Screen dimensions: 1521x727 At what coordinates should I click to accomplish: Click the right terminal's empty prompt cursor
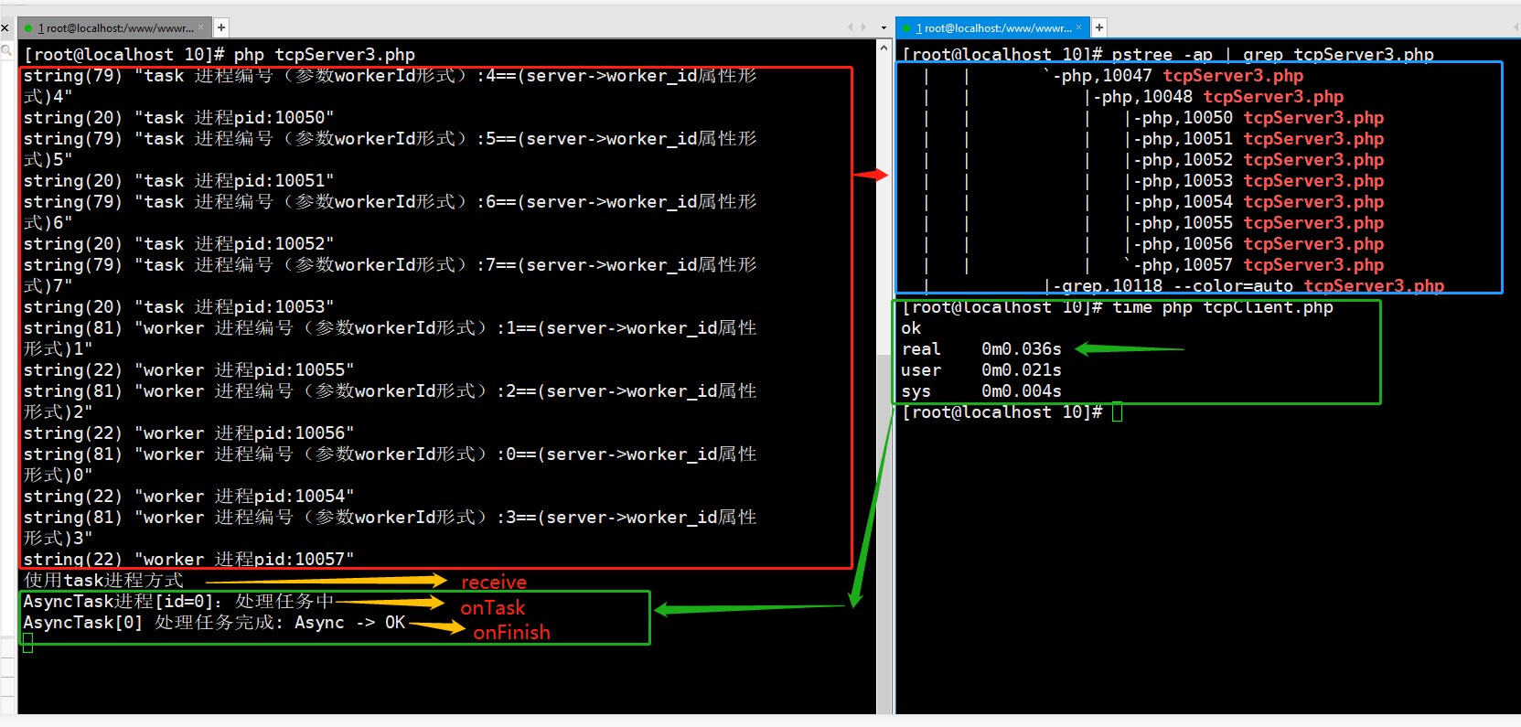tap(1117, 412)
